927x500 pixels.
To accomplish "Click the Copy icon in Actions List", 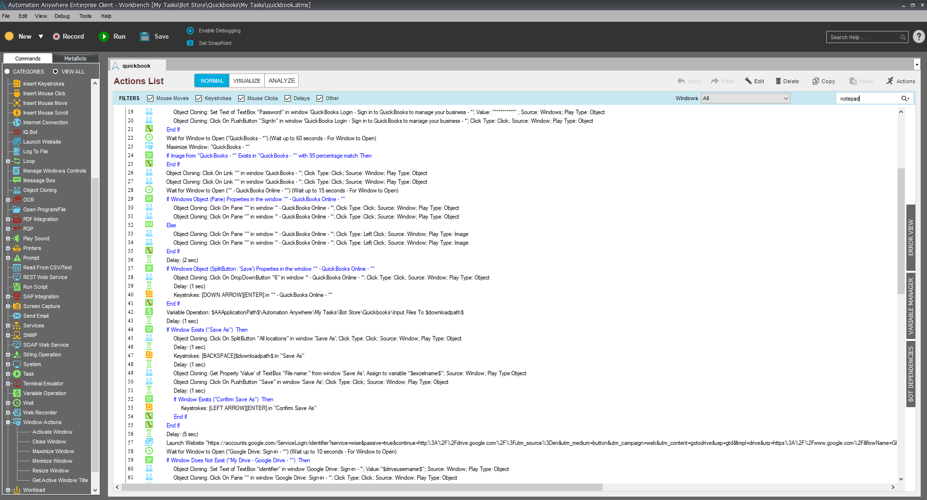I will click(x=816, y=81).
